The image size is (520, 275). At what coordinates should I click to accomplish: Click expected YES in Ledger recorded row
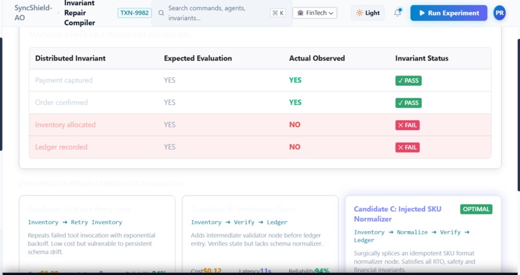tap(170, 147)
